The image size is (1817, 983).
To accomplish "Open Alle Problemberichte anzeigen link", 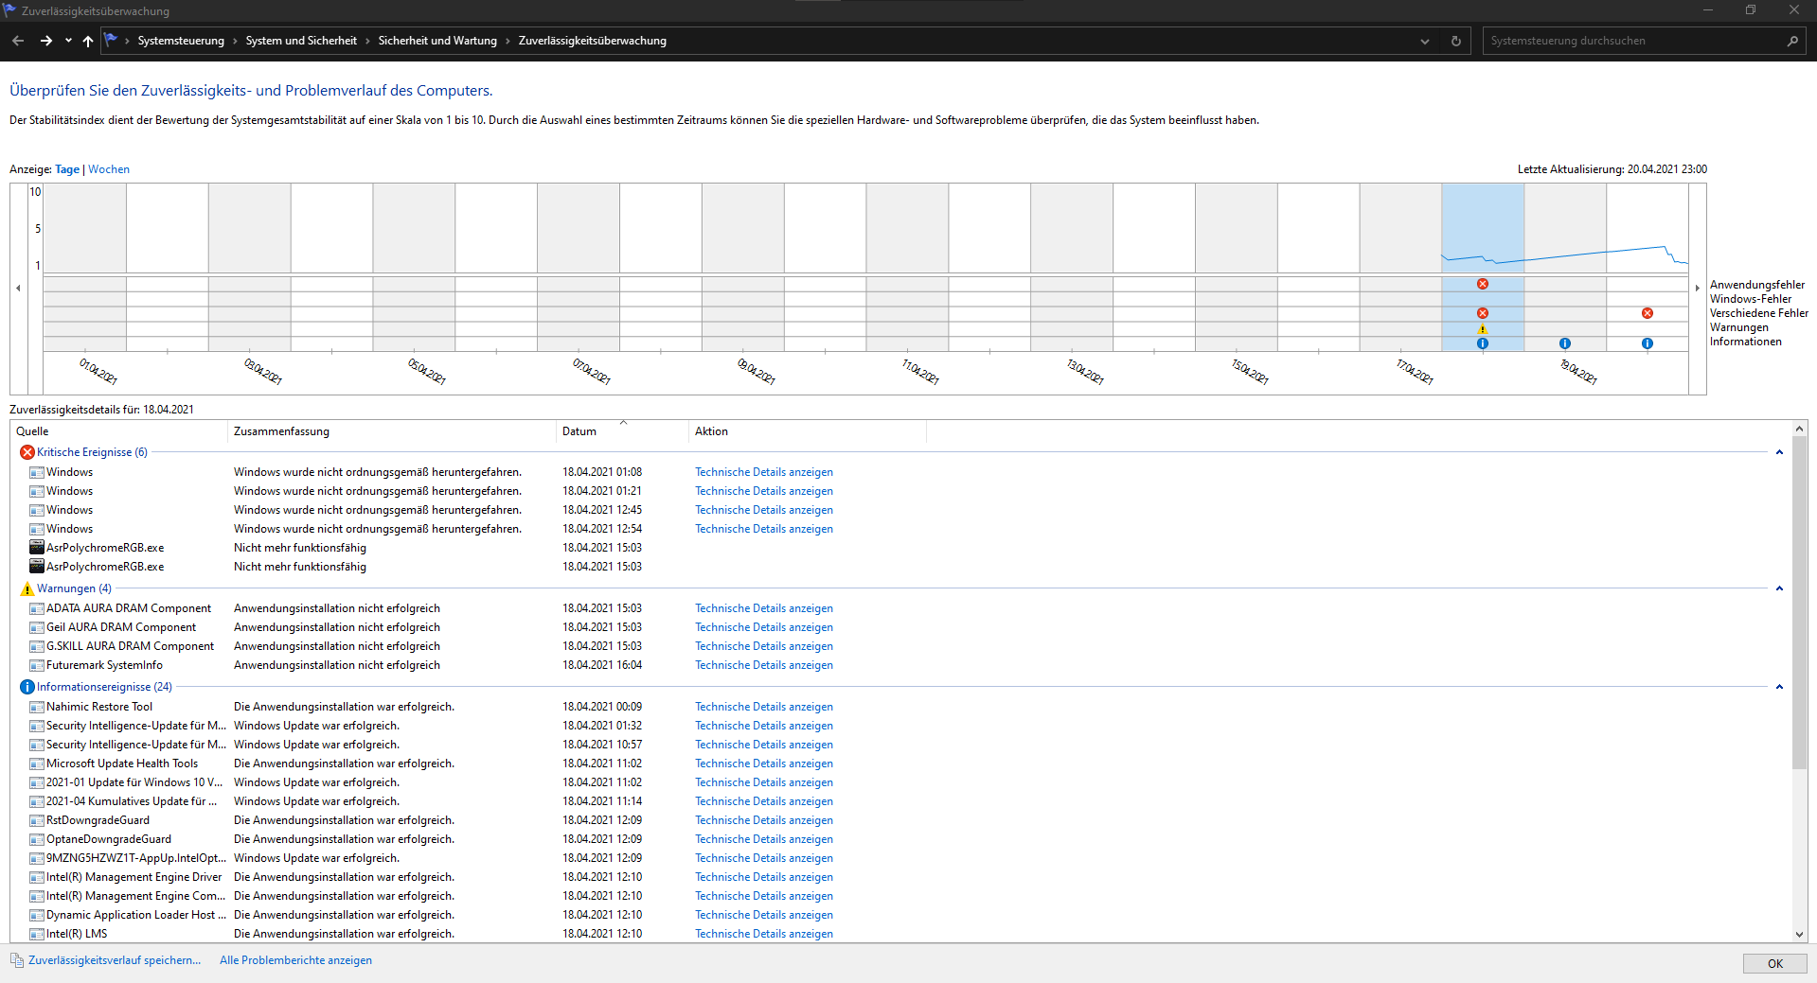I will (x=295, y=960).
